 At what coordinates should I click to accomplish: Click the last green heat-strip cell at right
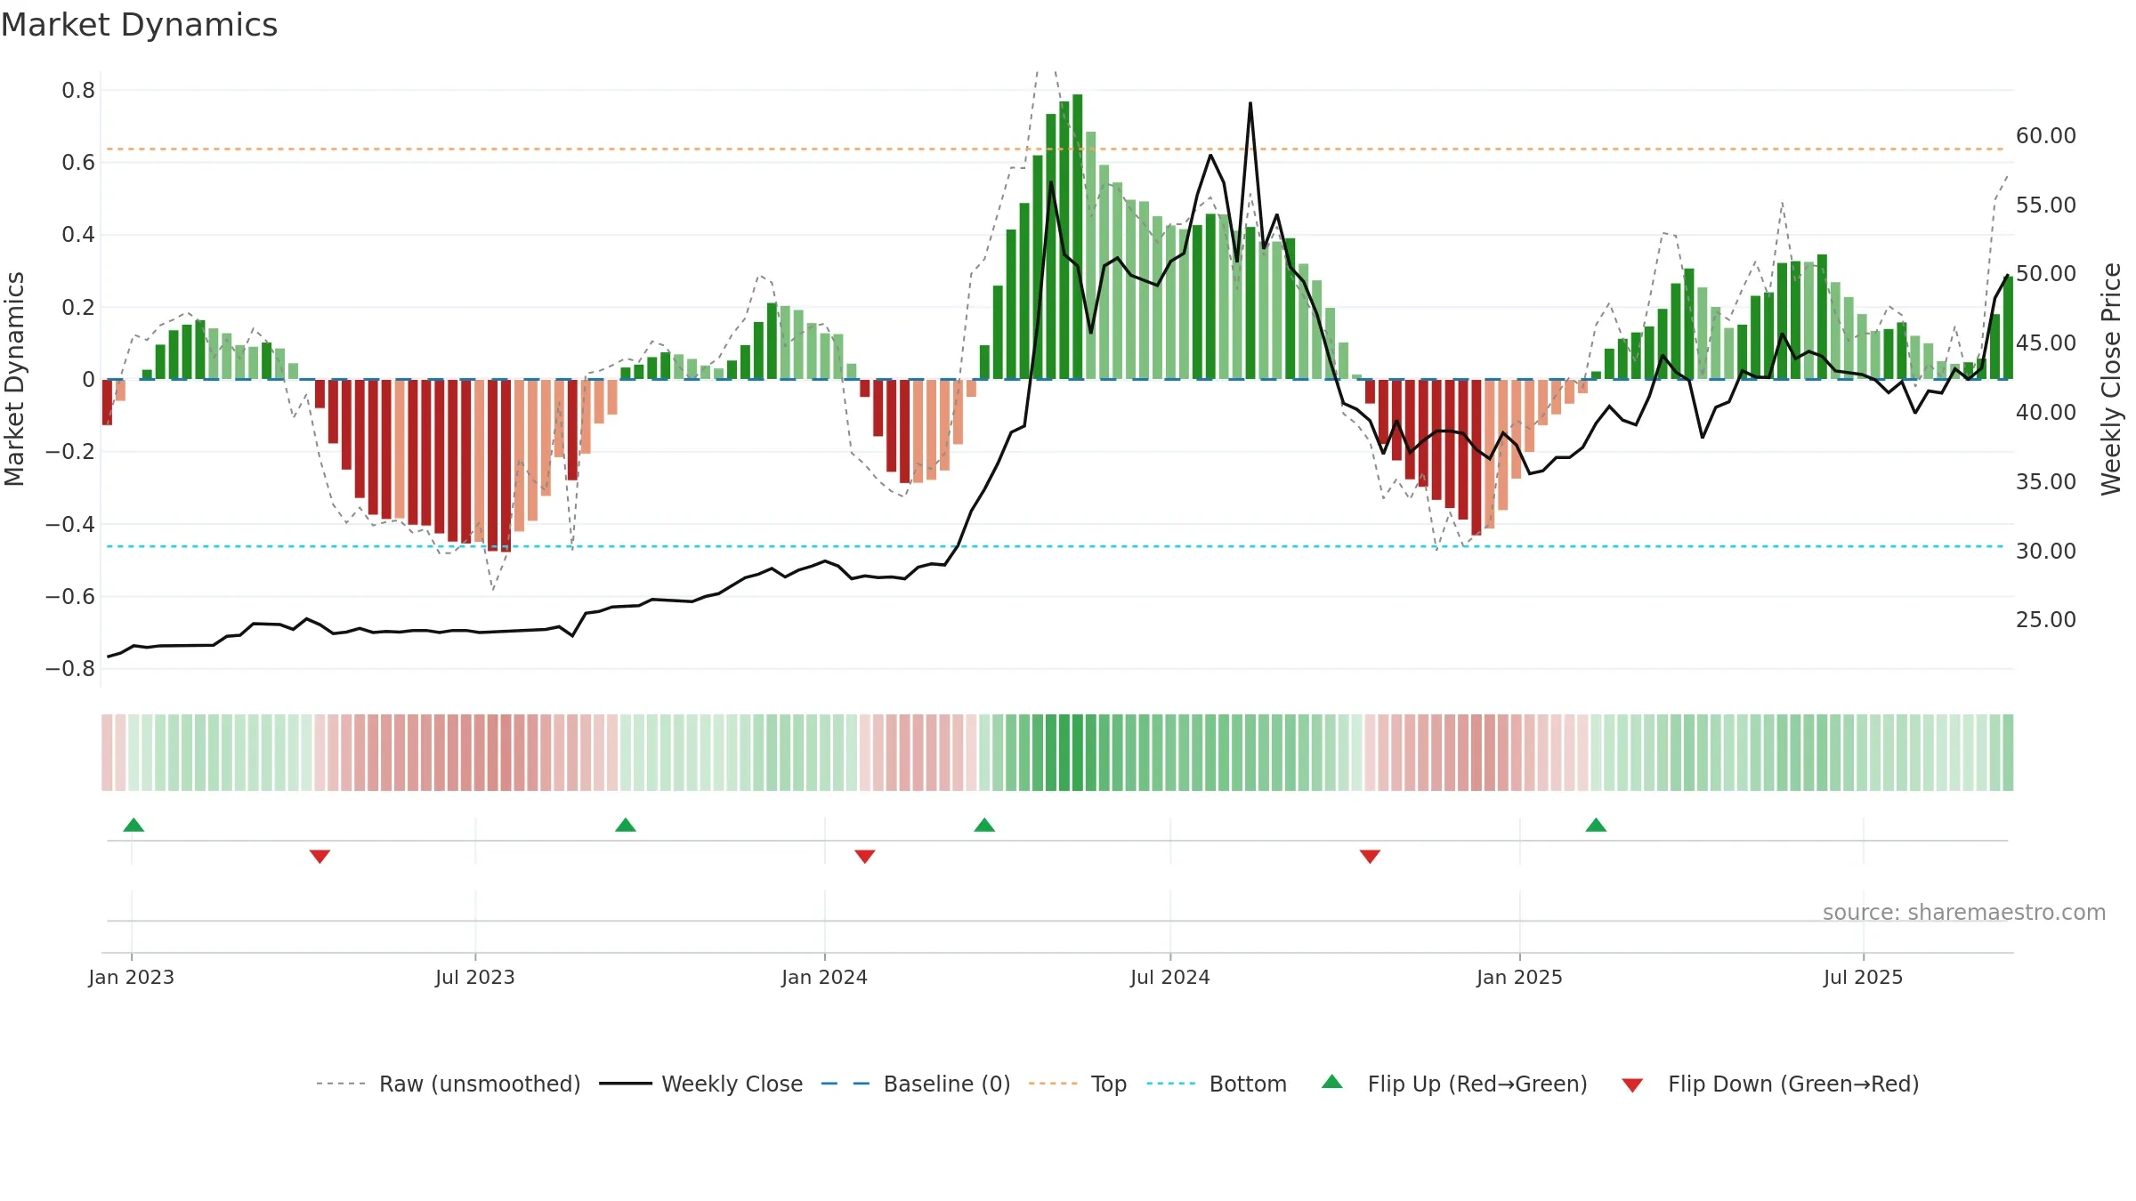[x=2008, y=753]
